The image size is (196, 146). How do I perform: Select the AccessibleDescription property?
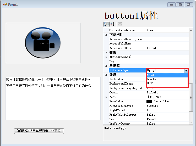[126, 39]
